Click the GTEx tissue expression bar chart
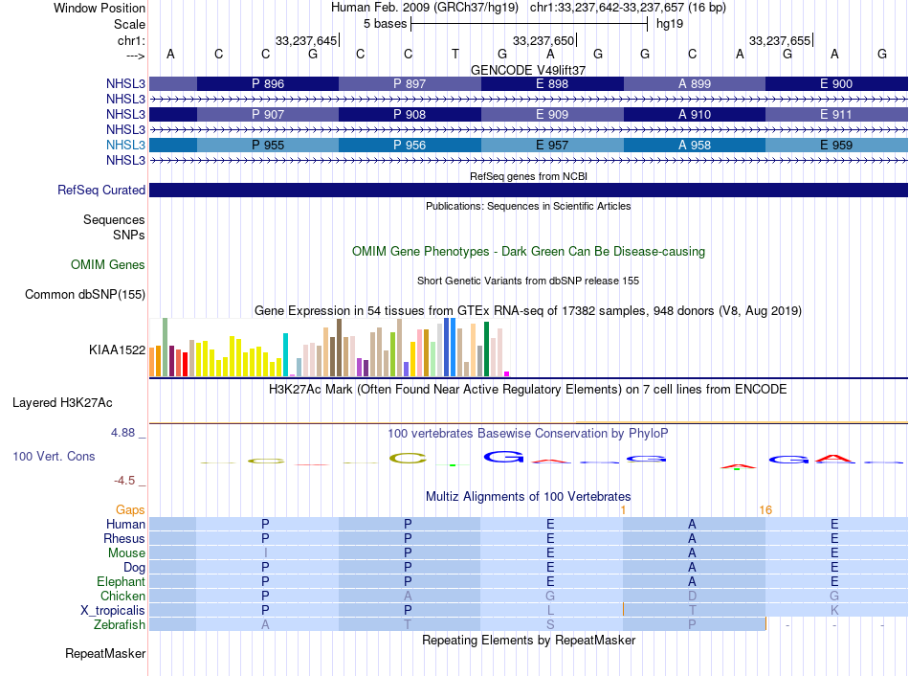The width and height of the screenshot is (909, 676). [329, 347]
